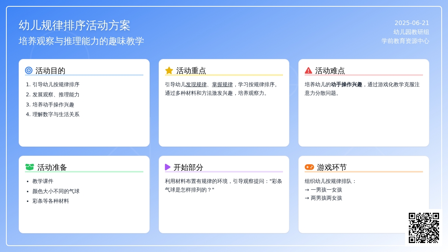The width and height of the screenshot is (448, 252).
Task: Click list item 理解数字与生活关系
Action: (56, 114)
